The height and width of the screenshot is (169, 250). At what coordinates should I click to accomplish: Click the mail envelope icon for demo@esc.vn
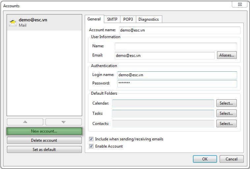[x=13, y=23]
